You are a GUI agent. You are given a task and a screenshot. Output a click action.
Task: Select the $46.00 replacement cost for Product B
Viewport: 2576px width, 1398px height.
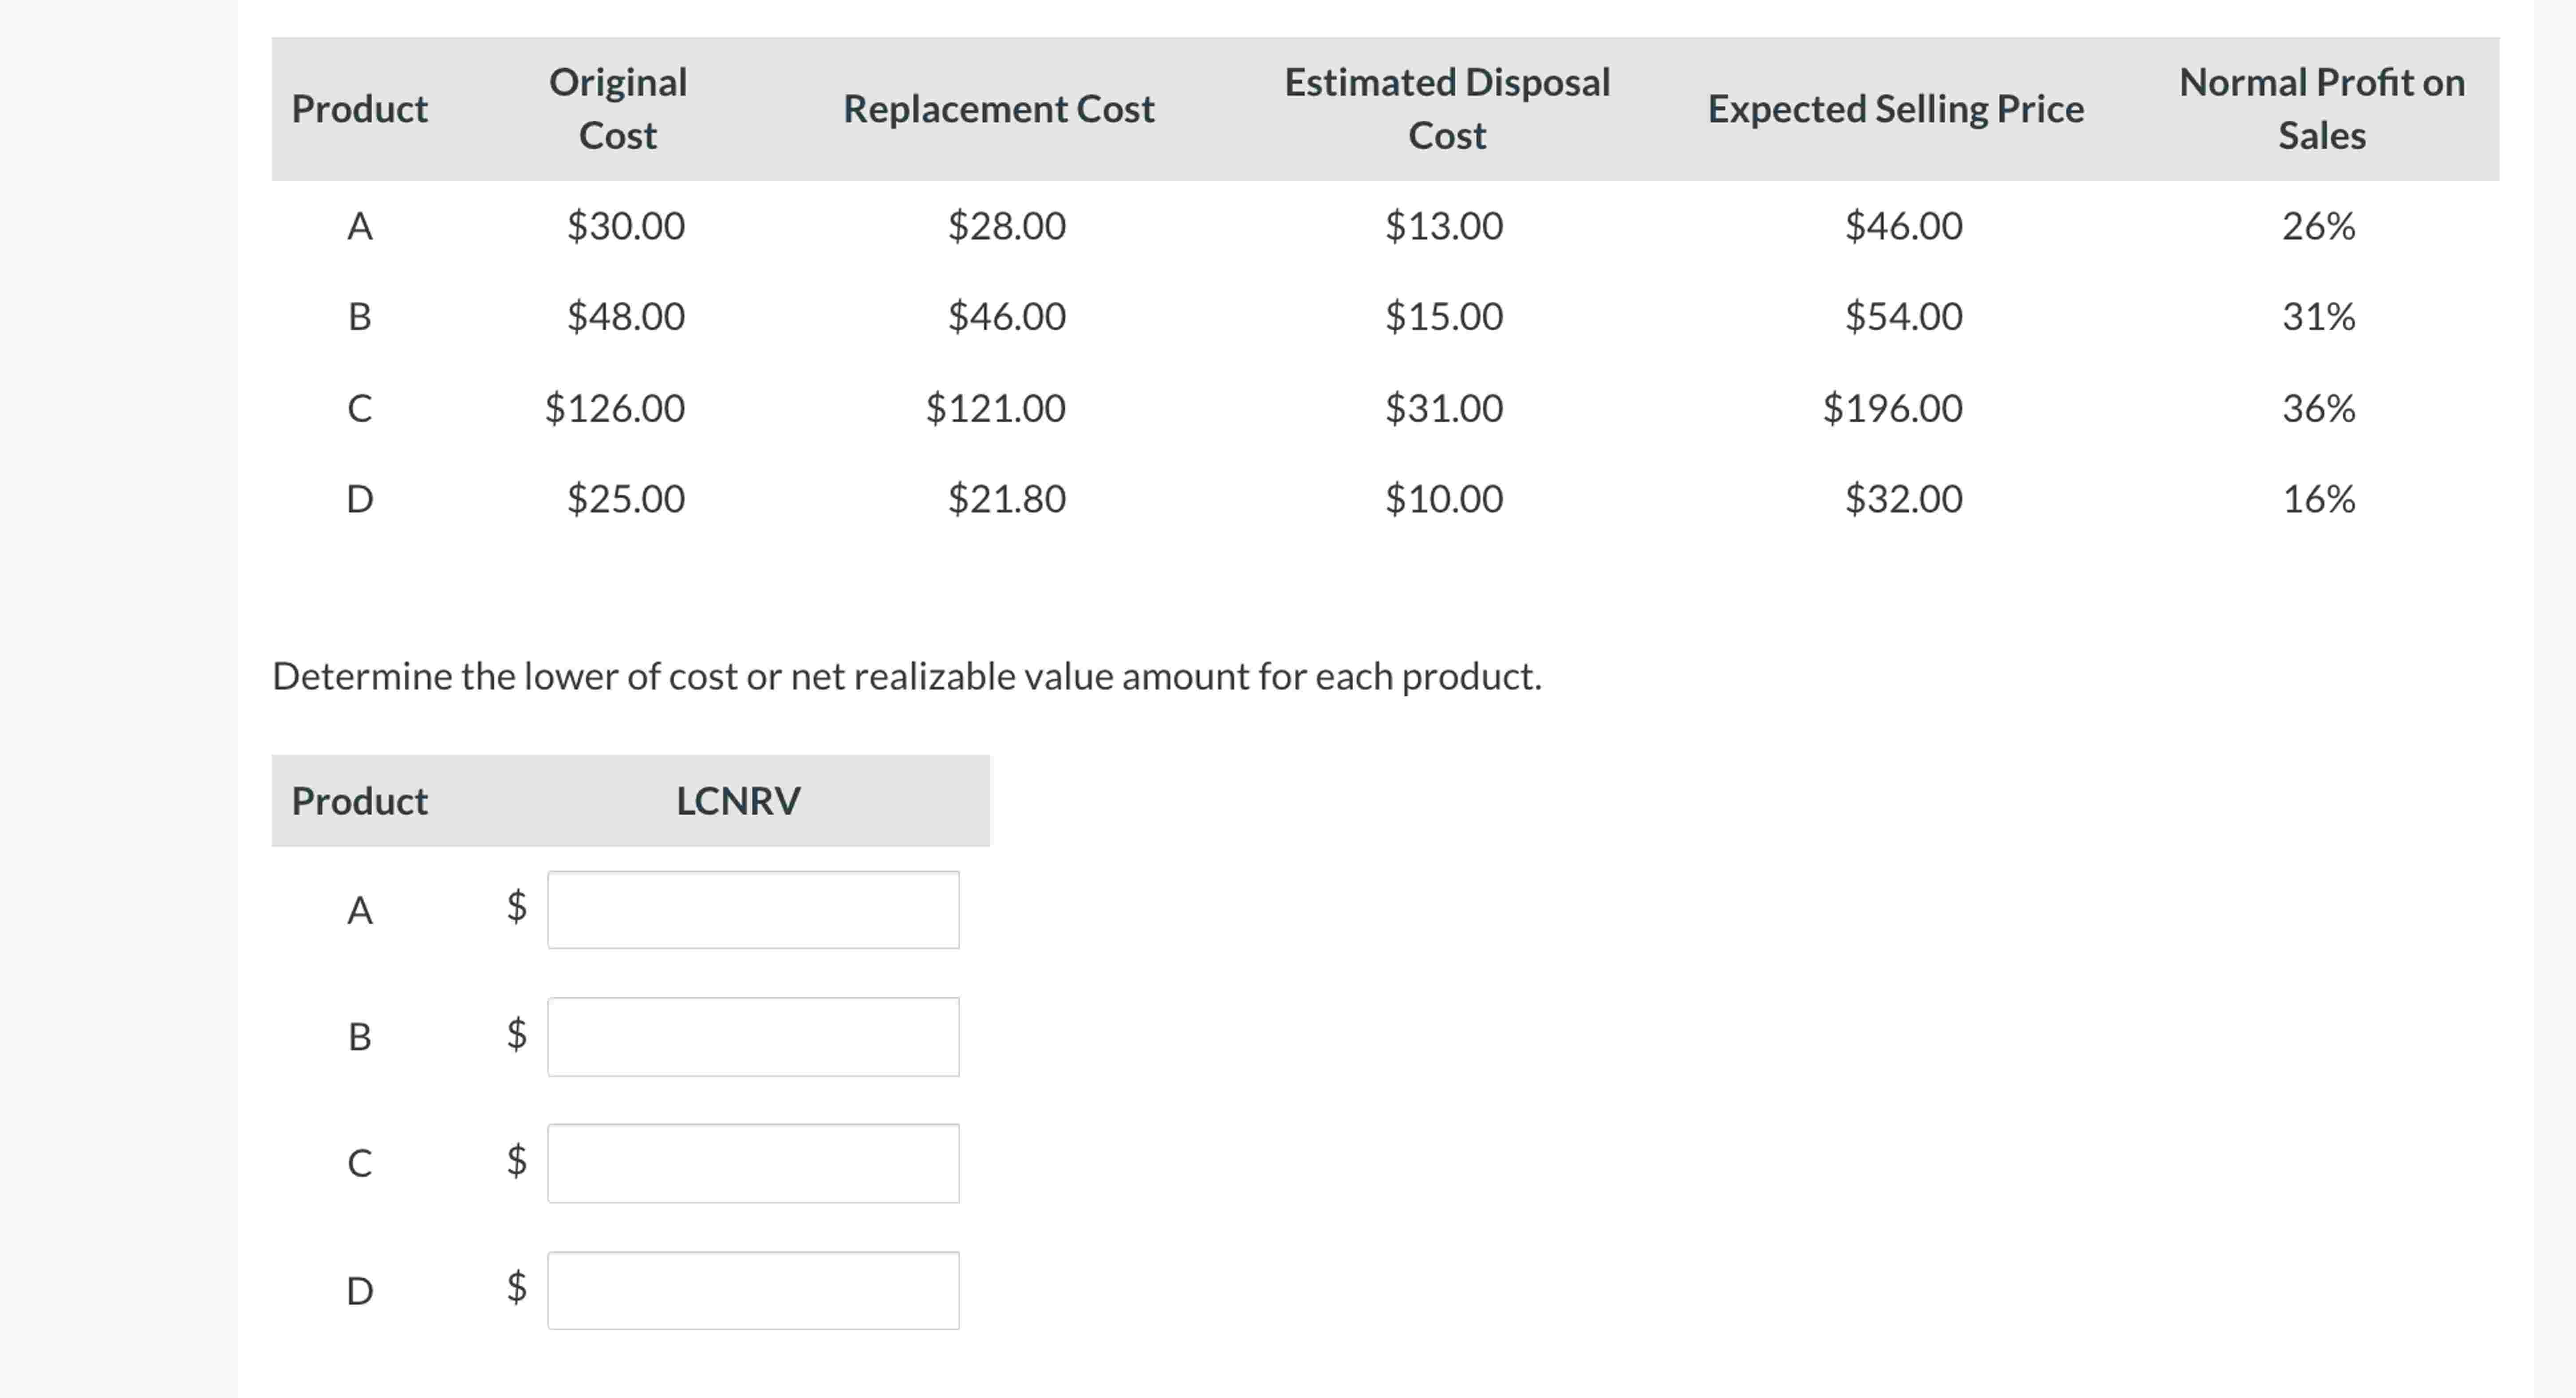coord(1005,316)
